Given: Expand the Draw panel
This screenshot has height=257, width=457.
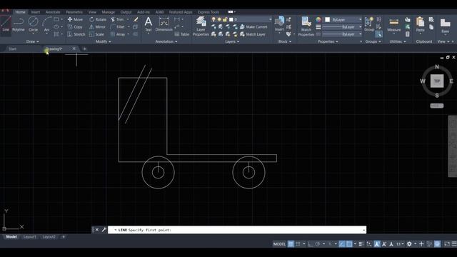Looking at the screenshot, I should click(x=32, y=41).
